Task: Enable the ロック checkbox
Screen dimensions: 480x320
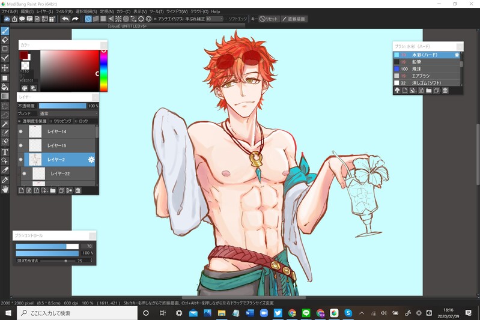Action: pos(76,121)
